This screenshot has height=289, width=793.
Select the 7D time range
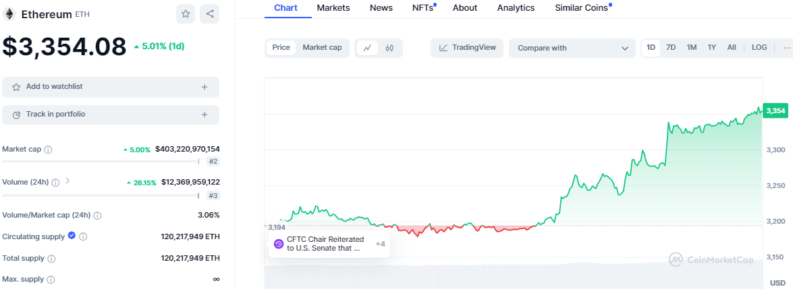tap(671, 47)
